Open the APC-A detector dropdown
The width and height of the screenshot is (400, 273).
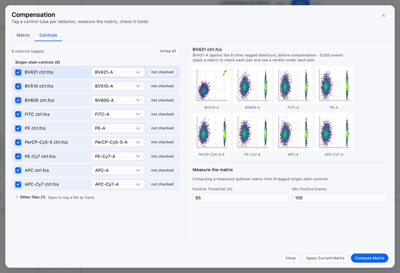click(x=118, y=170)
